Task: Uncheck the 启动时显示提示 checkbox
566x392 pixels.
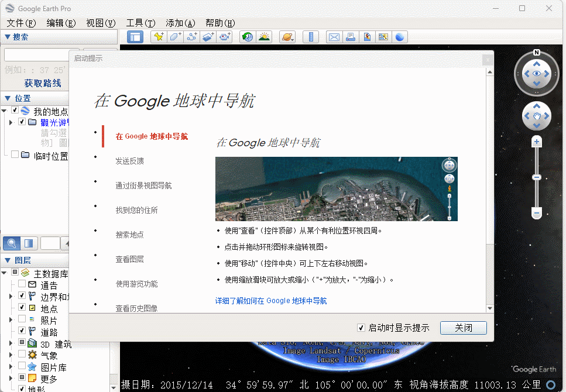Action: pyautogui.click(x=361, y=328)
